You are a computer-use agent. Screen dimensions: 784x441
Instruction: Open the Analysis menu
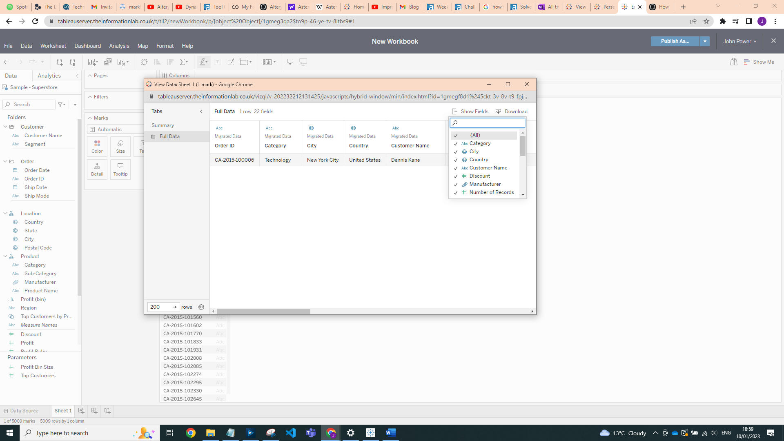point(119,46)
